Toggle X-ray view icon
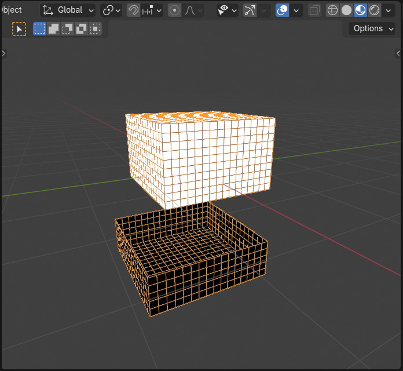The image size is (403, 371). [x=314, y=10]
